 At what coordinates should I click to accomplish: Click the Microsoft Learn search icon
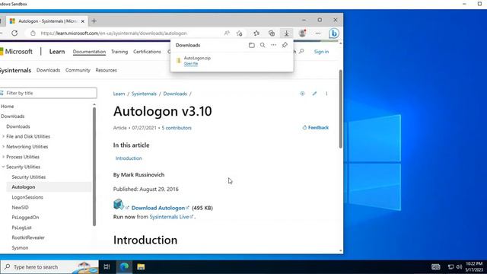[x=301, y=51]
